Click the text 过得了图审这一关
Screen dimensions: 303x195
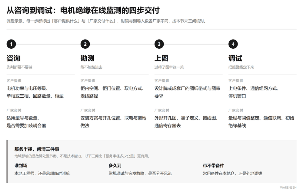pyautogui.click(x=169, y=67)
